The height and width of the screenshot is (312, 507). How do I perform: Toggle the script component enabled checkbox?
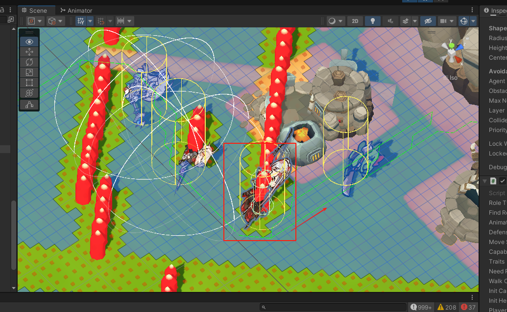503,181
